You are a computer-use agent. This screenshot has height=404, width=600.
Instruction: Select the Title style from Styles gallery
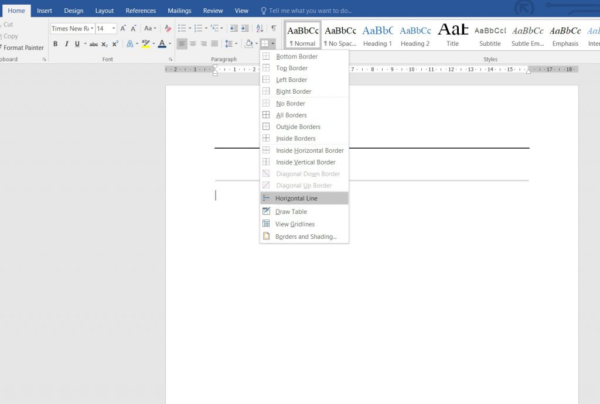pyautogui.click(x=452, y=34)
